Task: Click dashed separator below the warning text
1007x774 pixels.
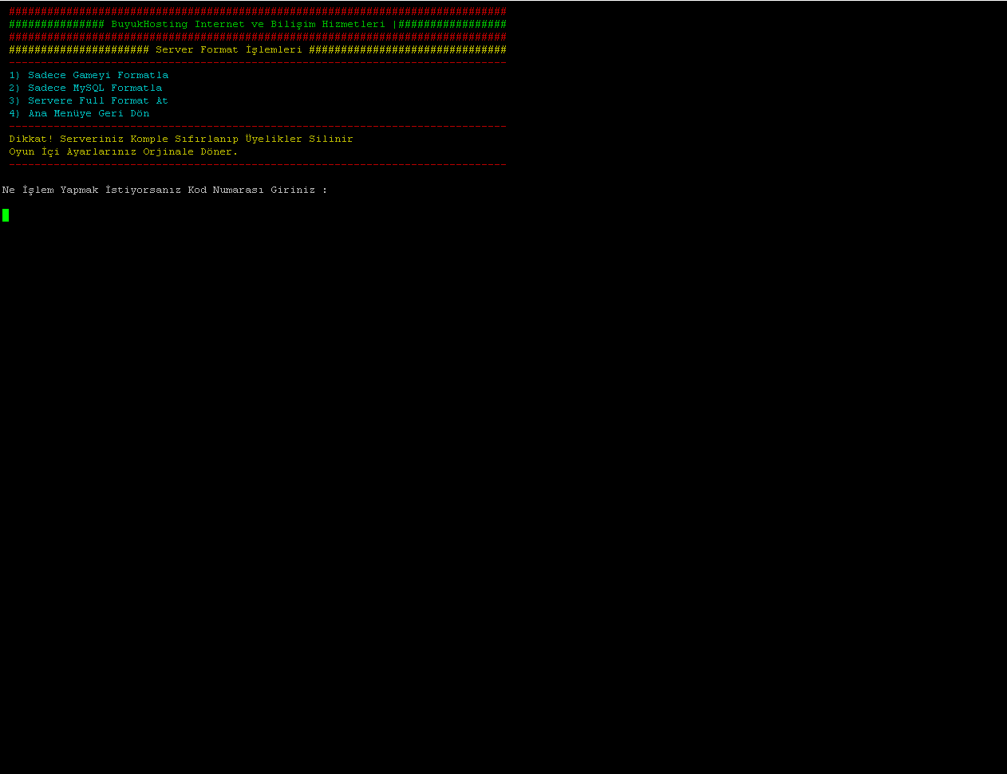Action: click(257, 164)
